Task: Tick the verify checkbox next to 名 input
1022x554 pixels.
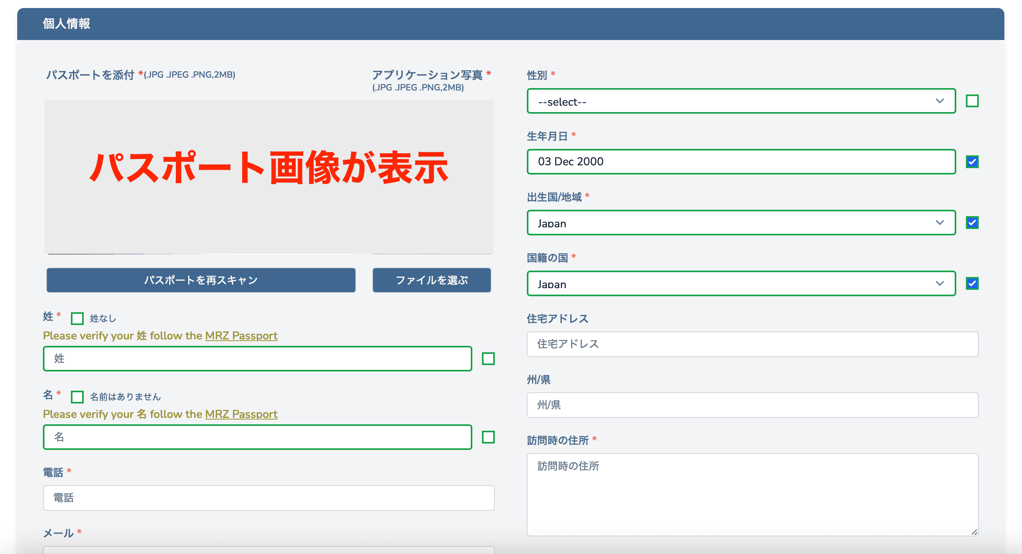Action: (488, 437)
